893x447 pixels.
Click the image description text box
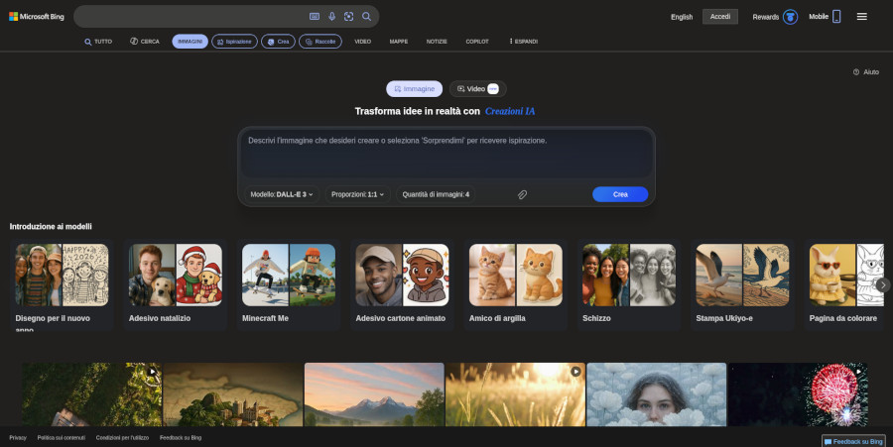(x=446, y=154)
